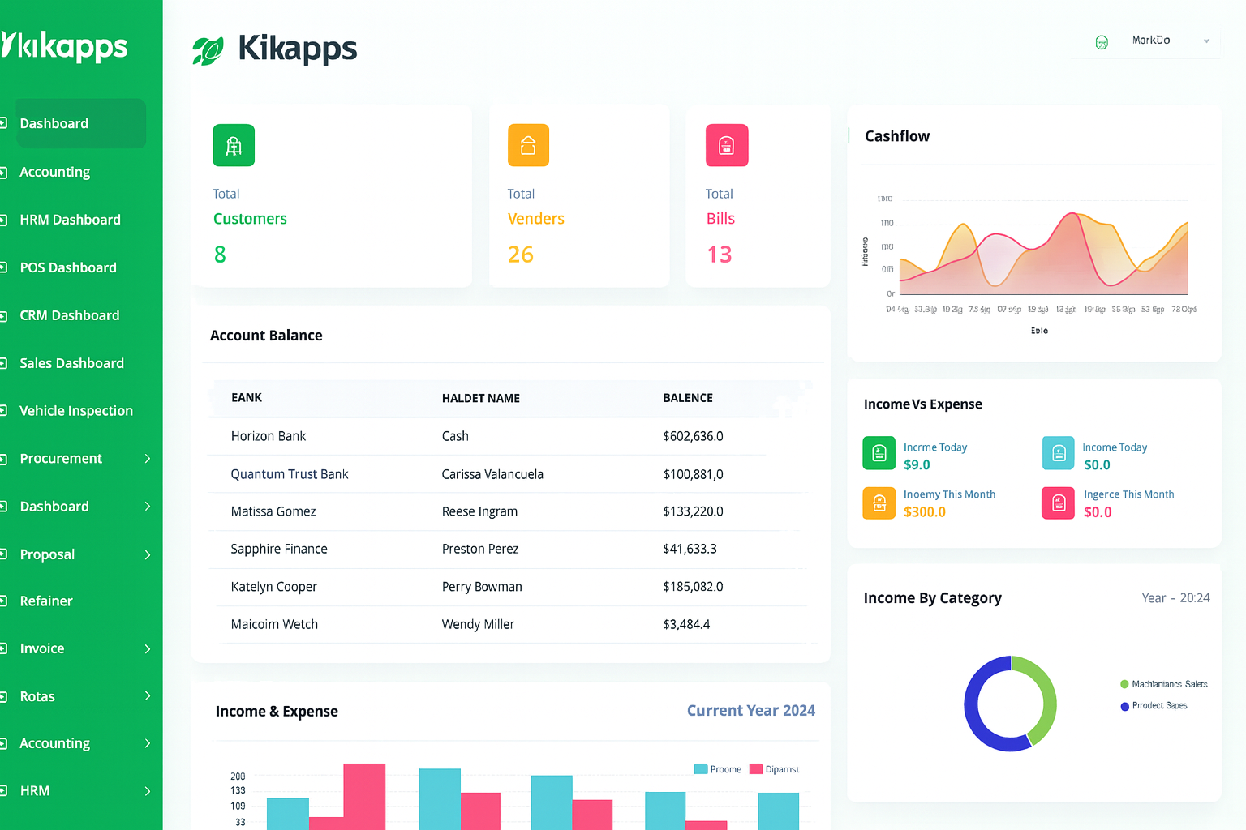Image resolution: width=1246 pixels, height=830 pixels.
Task: Click the green user avatar icon in header
Action: 1102,42
